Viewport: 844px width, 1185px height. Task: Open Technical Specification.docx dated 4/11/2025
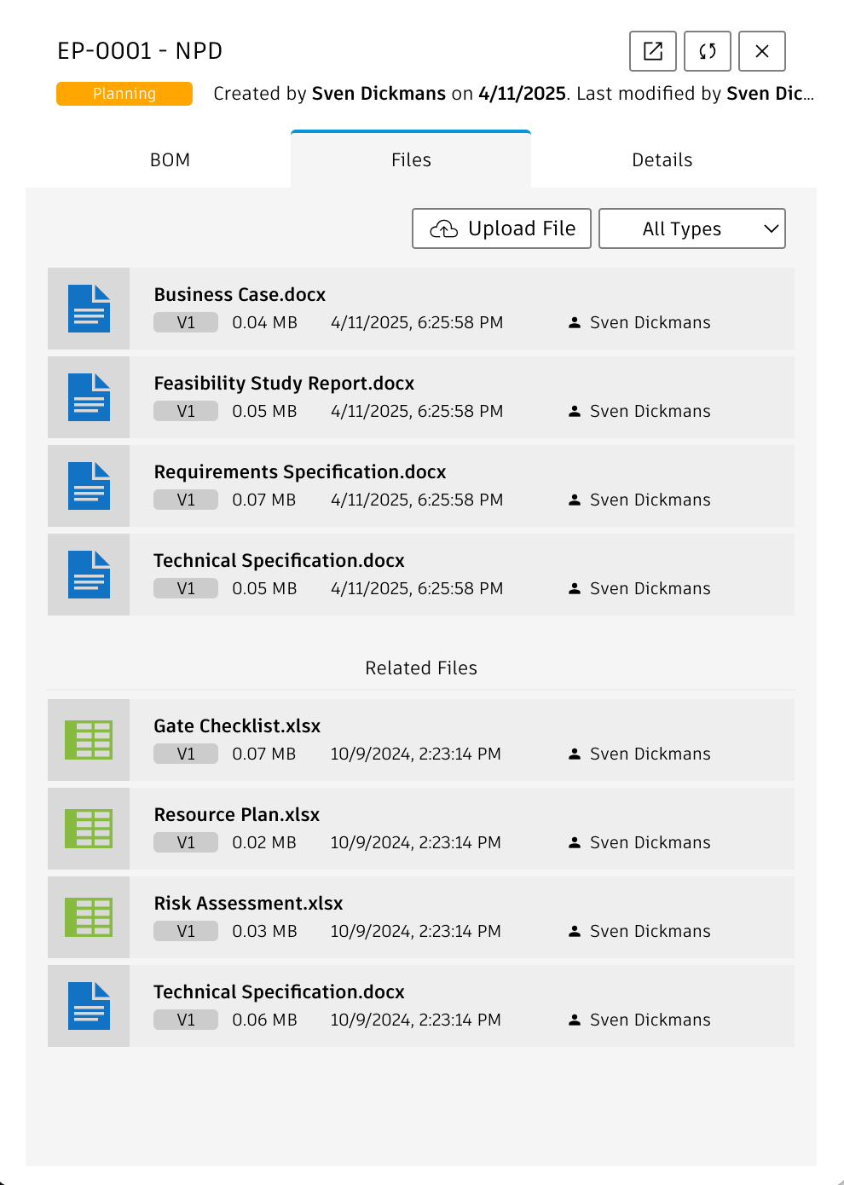[x=279, y=561]
